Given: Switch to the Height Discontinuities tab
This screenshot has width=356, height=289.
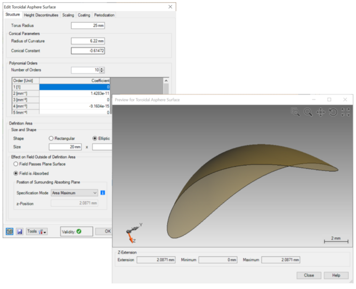Looking at the screenshot, I should point(41,15).
